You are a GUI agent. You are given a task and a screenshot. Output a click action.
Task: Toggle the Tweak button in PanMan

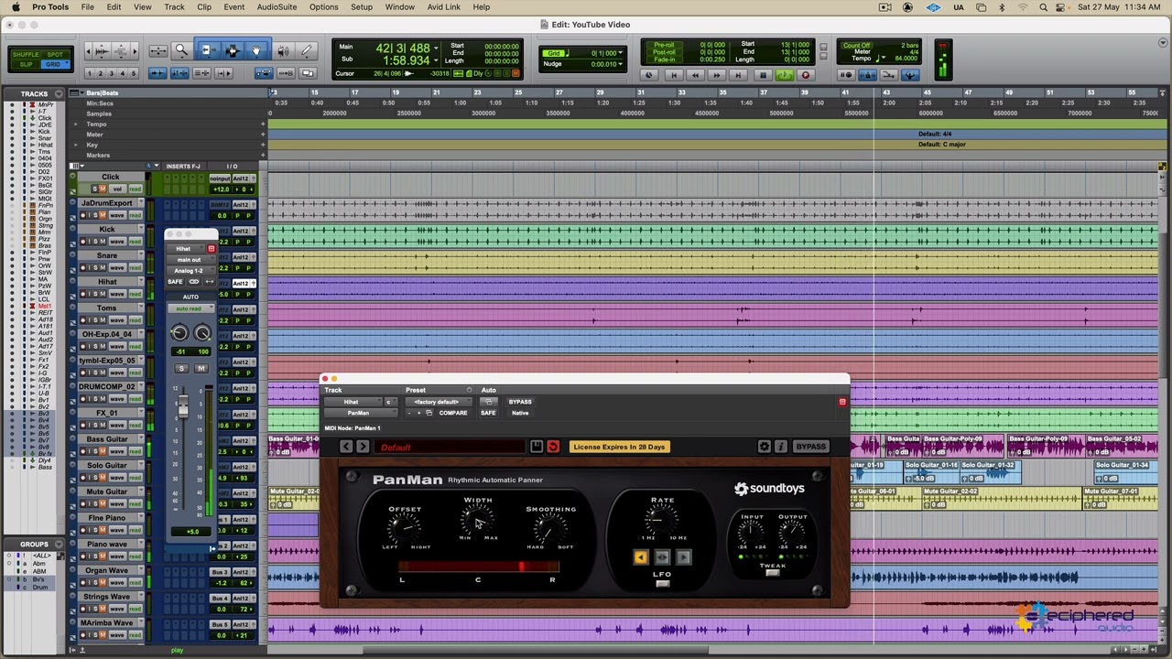click(x=773, y=574)
